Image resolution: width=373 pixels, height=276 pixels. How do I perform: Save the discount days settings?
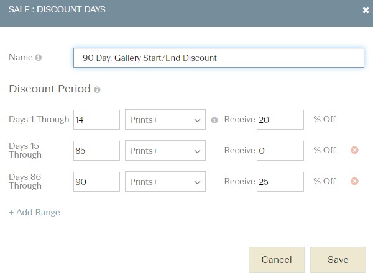pyautogui.click(x=338, y=260)
